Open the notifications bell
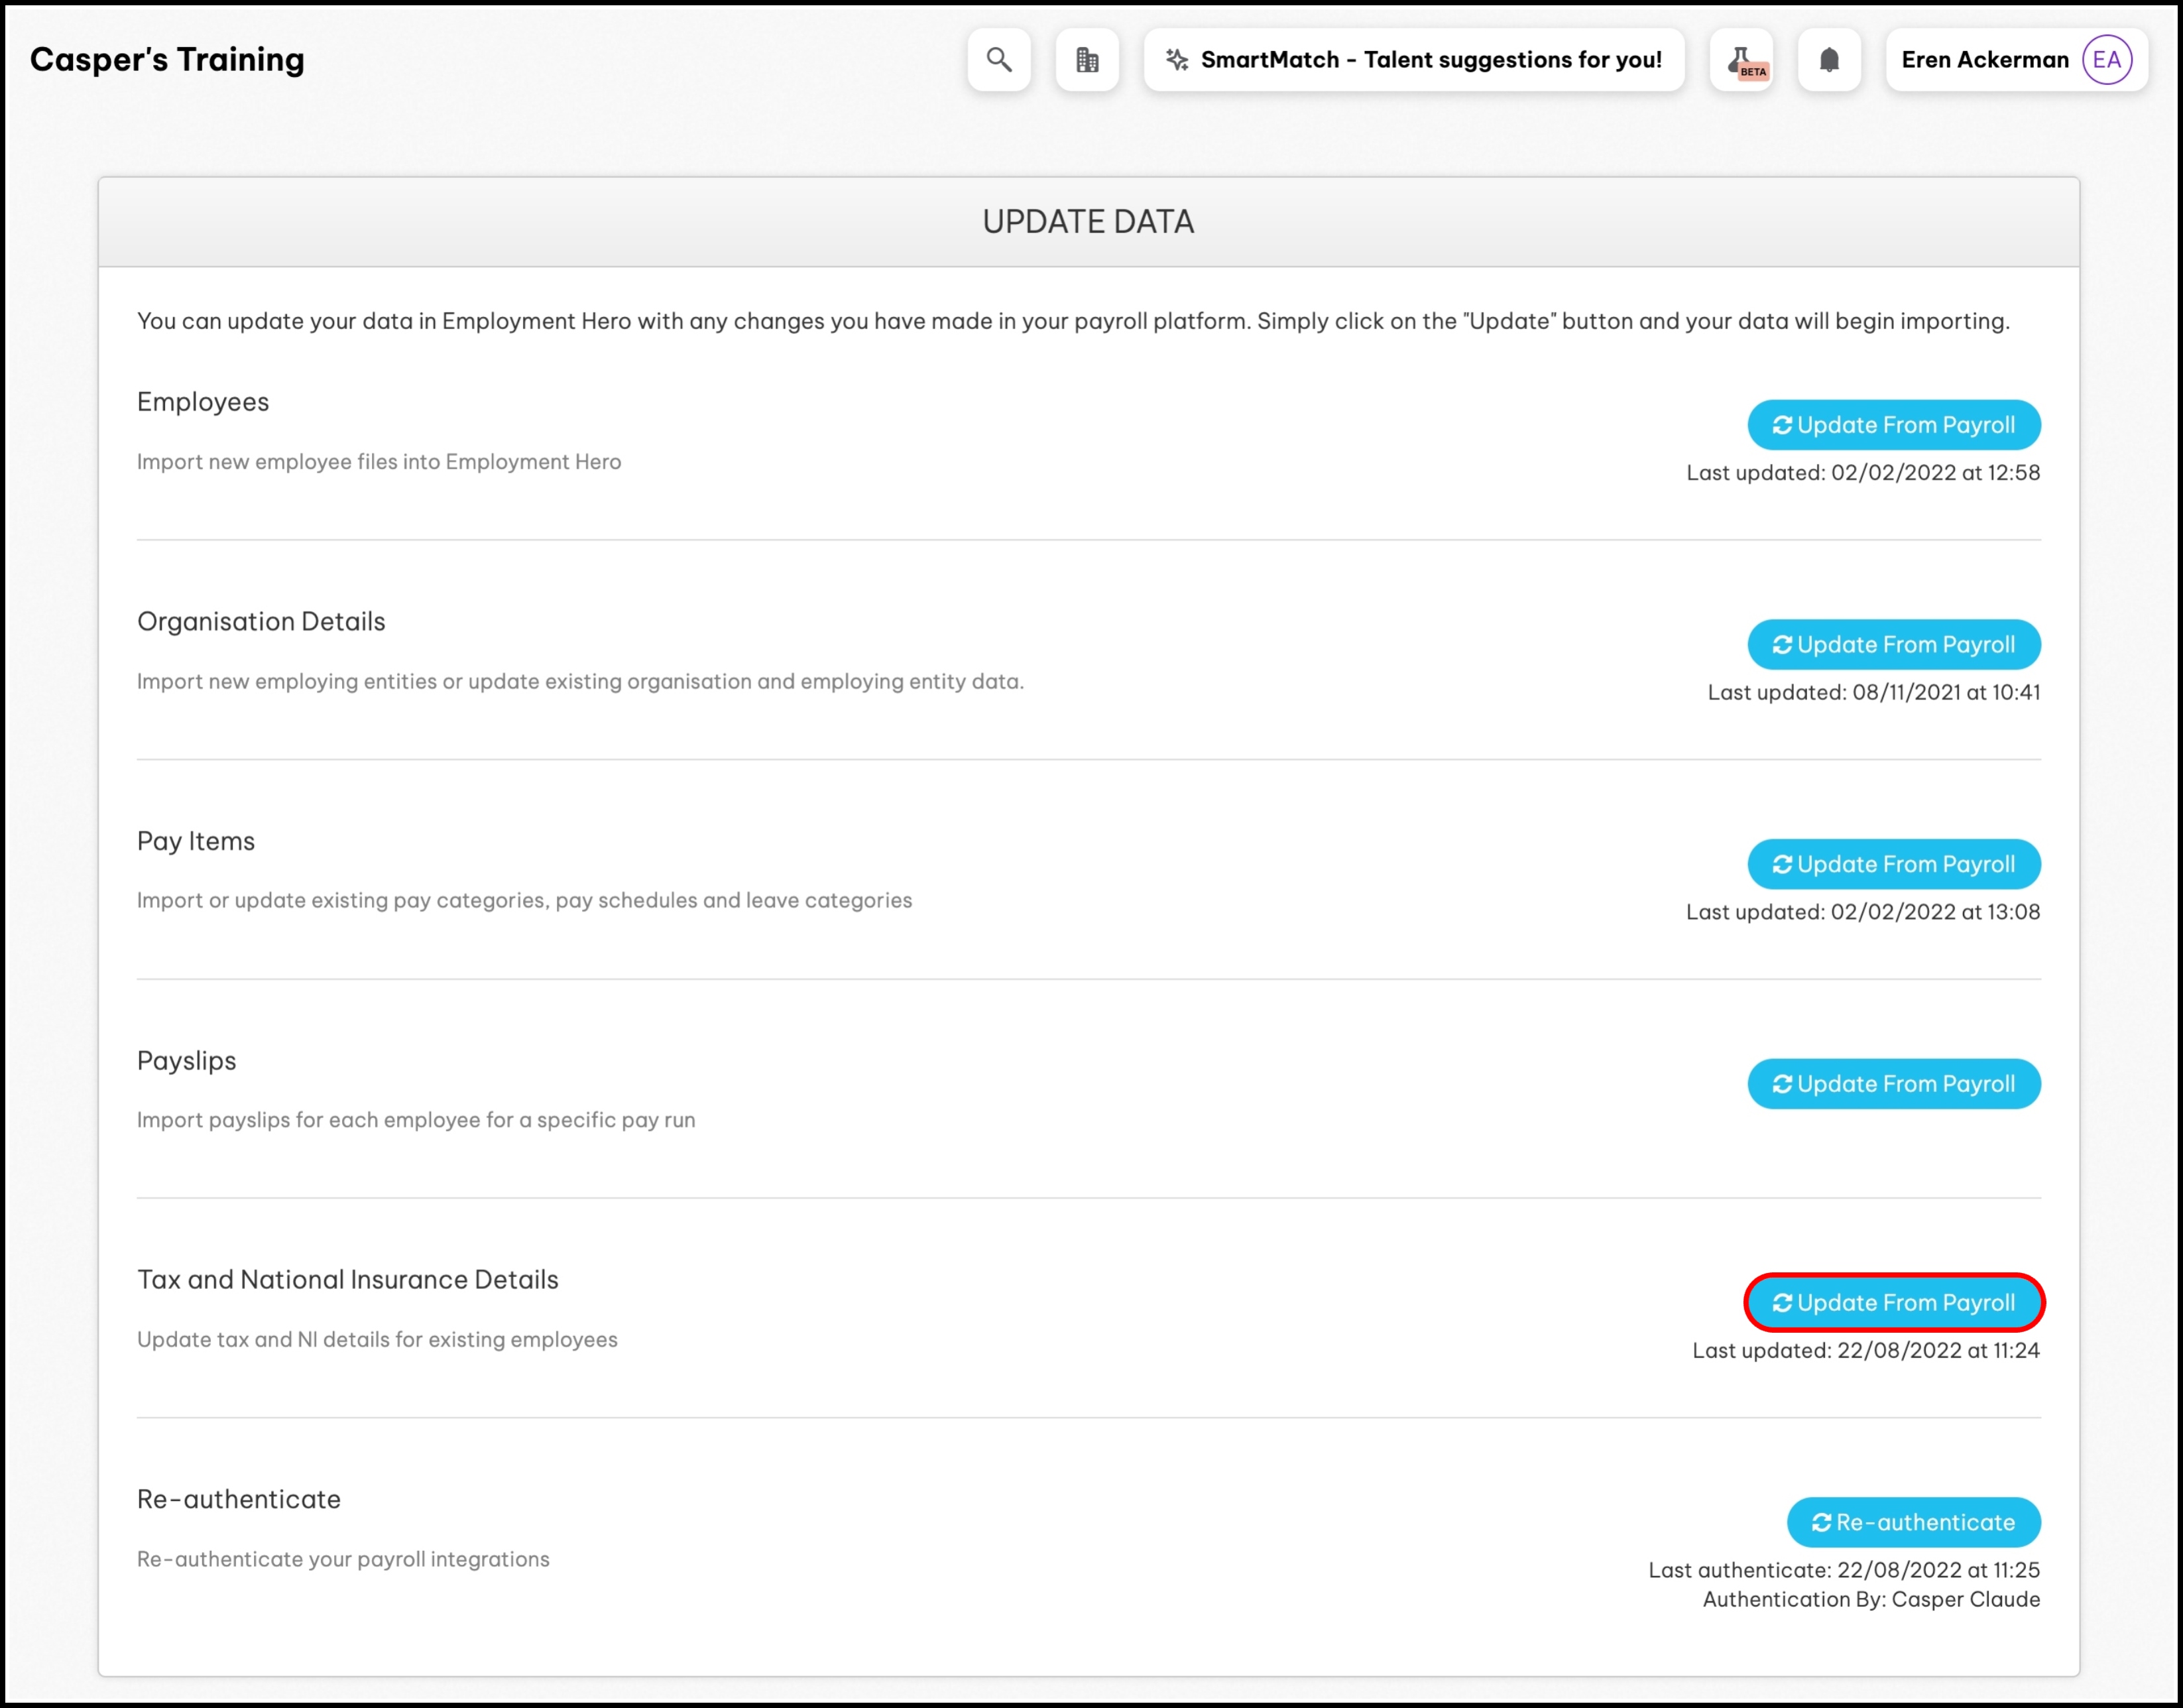This screenshot has width=2183, height=1708. click(1828, 60)
